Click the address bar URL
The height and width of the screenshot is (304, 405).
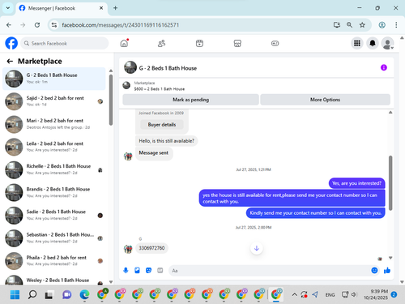pos(121,25)
